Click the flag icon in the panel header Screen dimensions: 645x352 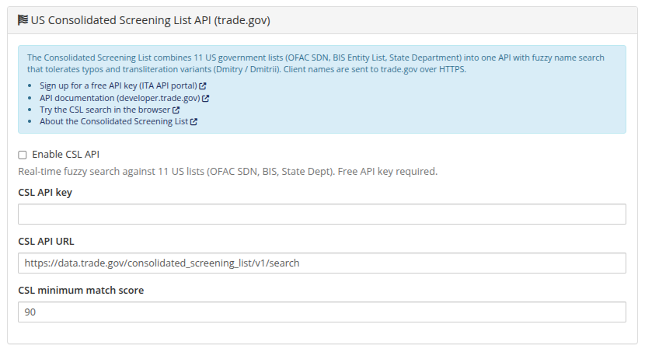pyautogui.click(x=23, y=20)
